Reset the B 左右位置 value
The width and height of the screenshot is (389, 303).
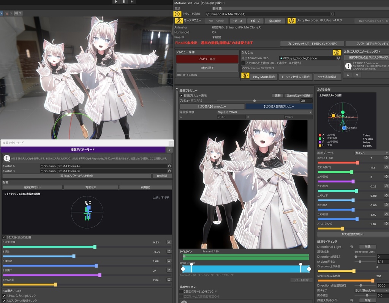pos(169,242)
